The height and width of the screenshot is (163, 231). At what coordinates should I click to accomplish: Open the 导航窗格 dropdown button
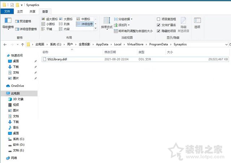tap(8, 23)
